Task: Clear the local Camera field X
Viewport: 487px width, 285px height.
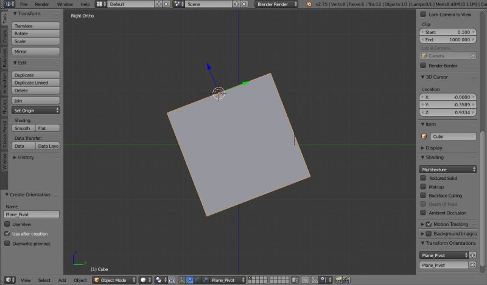Action: pos(472,56)
